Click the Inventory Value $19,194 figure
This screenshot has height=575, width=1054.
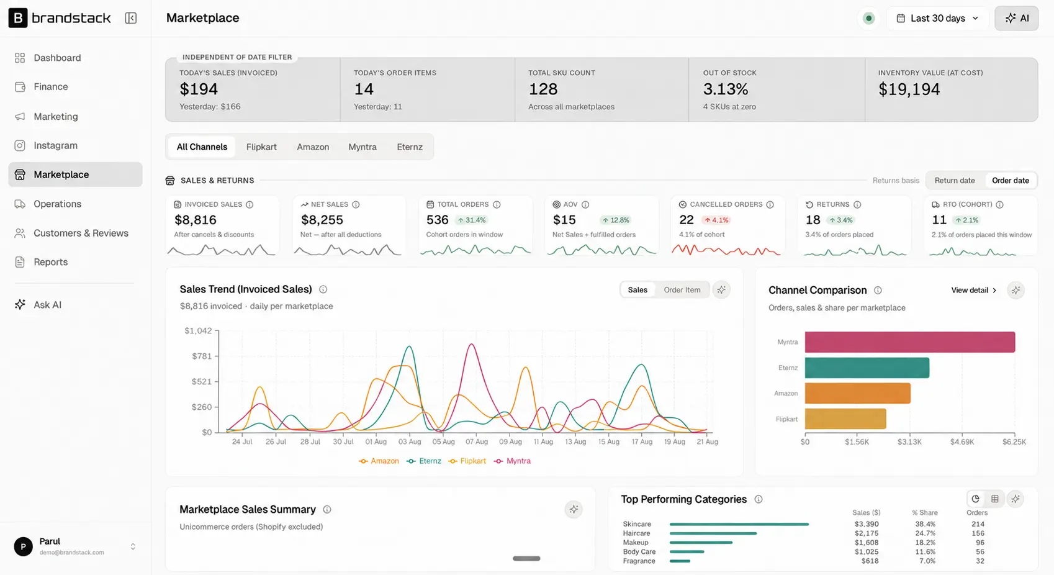(x=909, y=89)
